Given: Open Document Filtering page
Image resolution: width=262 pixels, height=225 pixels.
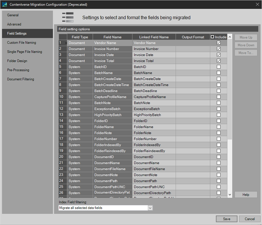Looking at the screenshot, I should [x=27, y=79].
